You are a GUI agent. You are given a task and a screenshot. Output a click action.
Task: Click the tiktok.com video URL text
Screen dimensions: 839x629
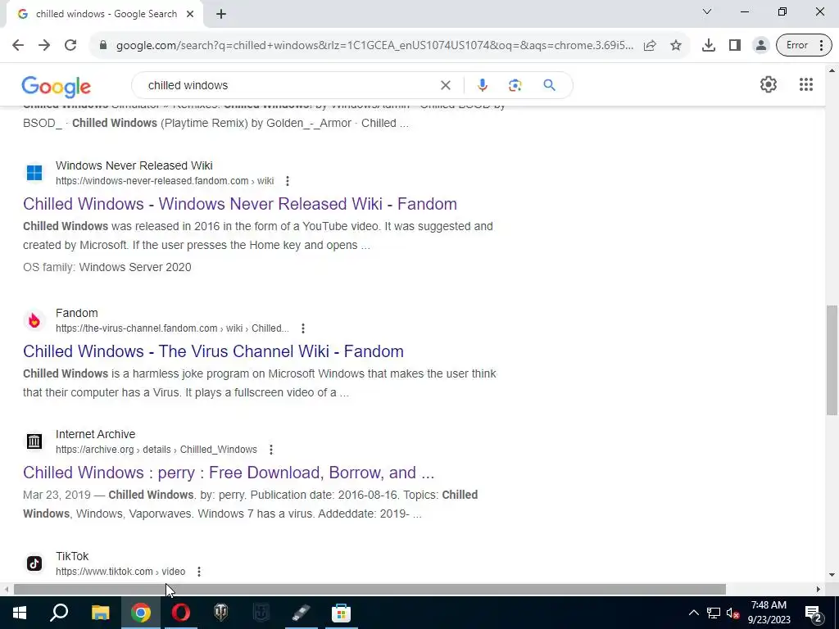point(120,572)
